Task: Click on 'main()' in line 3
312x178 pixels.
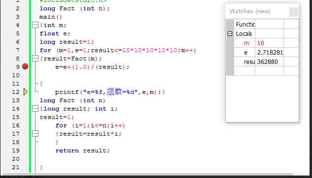Action: point(51,17)
